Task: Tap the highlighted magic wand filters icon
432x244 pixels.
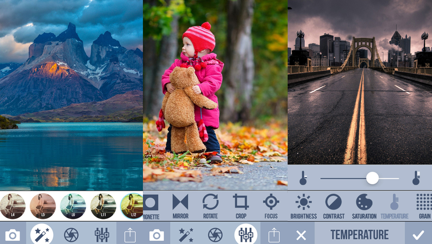Action: click(x=42, y=235)
